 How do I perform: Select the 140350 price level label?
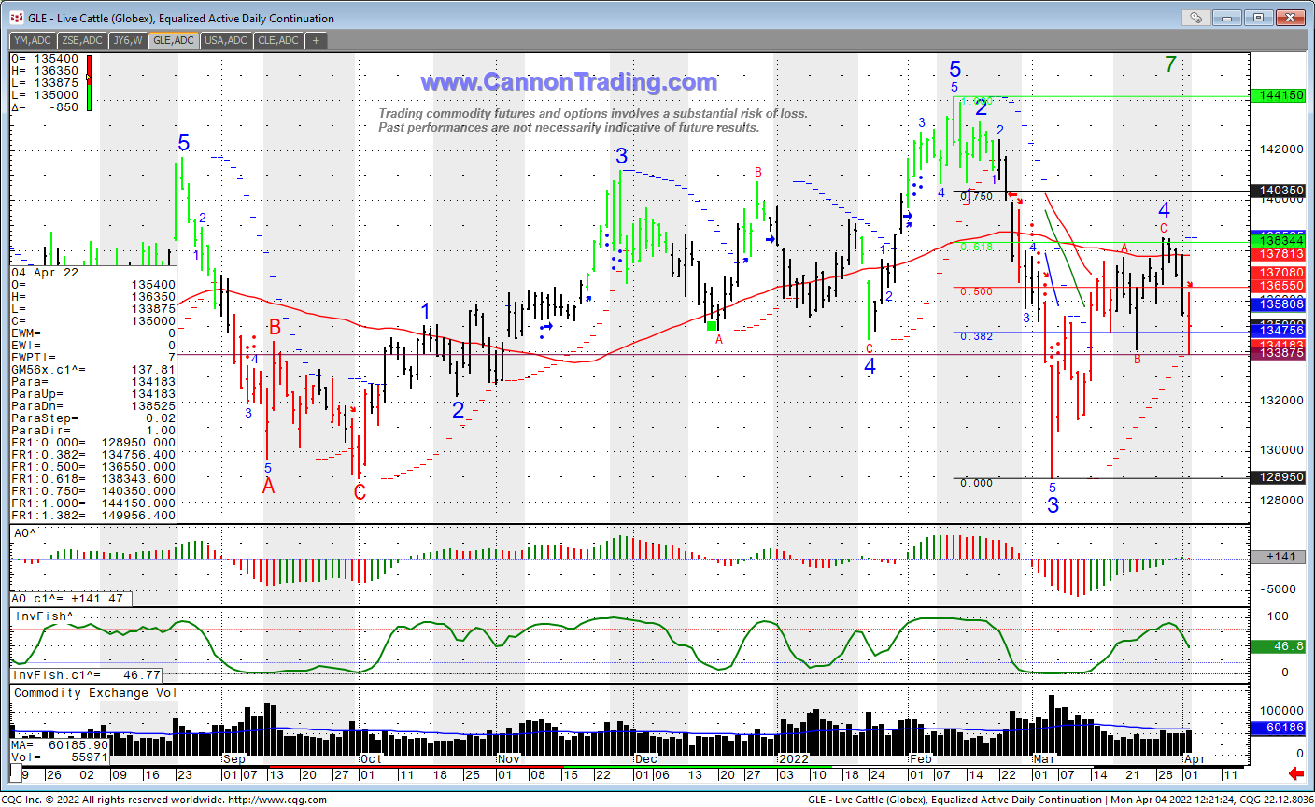tap(1281, 191)
